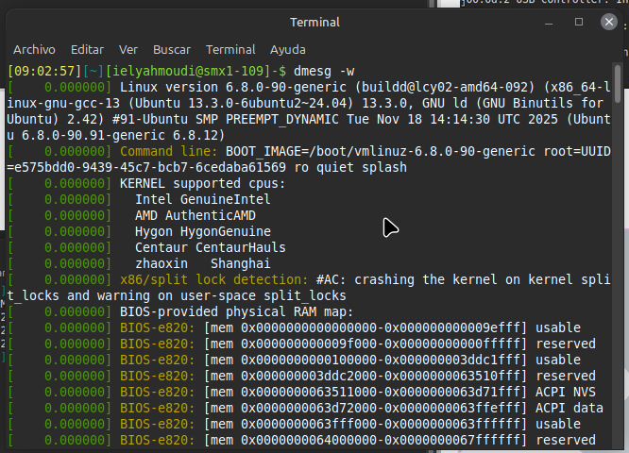629x453 pixels.
Task: Close the Terminal window
Action: [608, 22]
